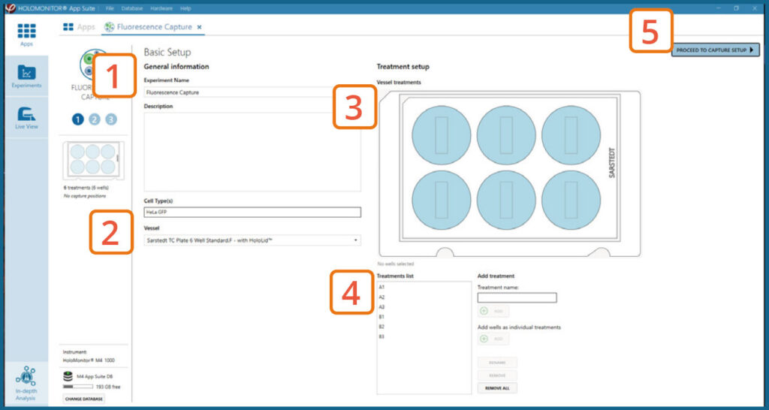Open the Apps sidebar icon
This screenshot has width=769, height=410.
pos(26,35)
